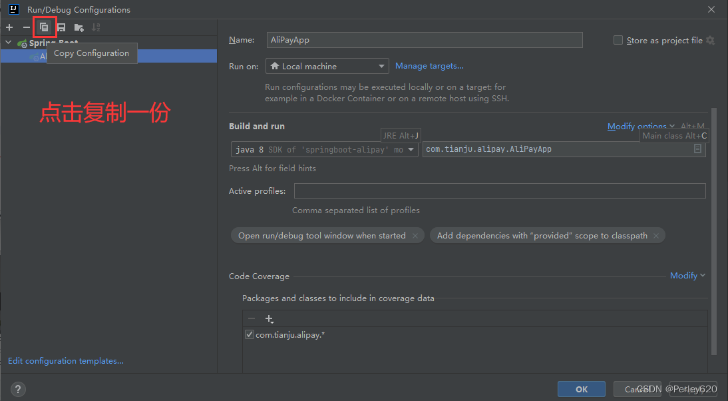
Task: Open Edit configuration templates link
Action: 66,361
